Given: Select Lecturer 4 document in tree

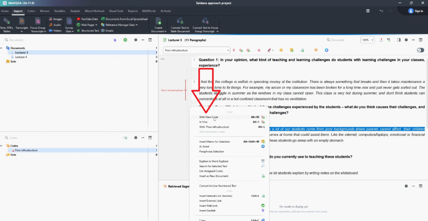Looking at the screenshot, I should 21,57.
